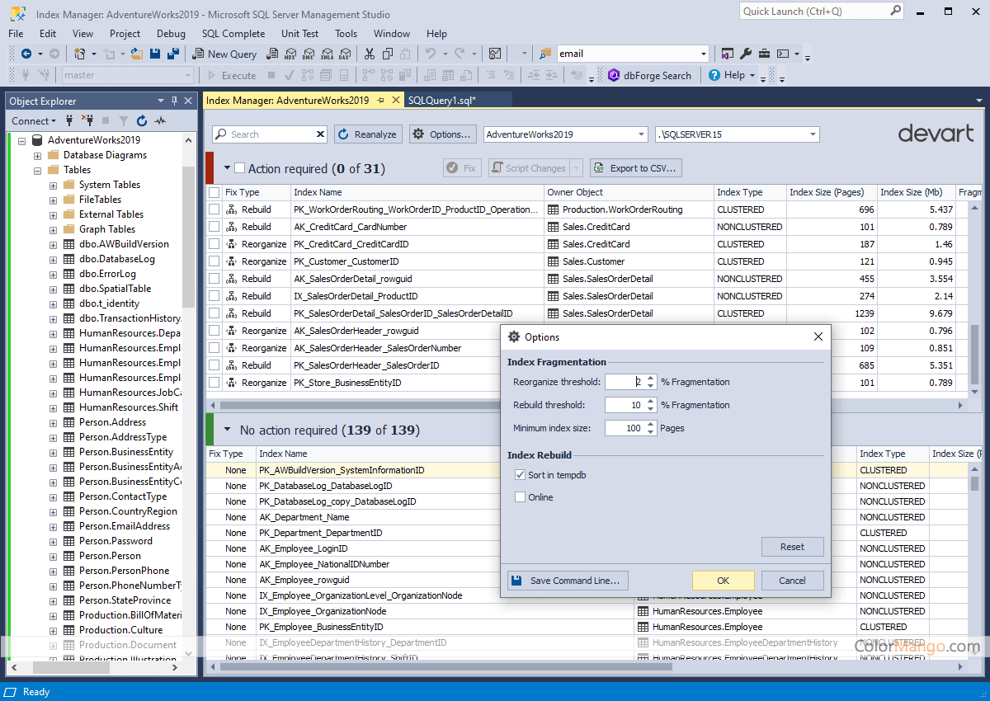Click the Object Explorer Connect plug icon
The image size is (990, 701).
point(69,120)
